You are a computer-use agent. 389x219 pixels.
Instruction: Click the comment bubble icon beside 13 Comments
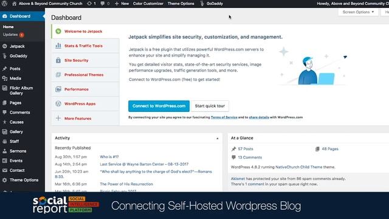[233, 157]
